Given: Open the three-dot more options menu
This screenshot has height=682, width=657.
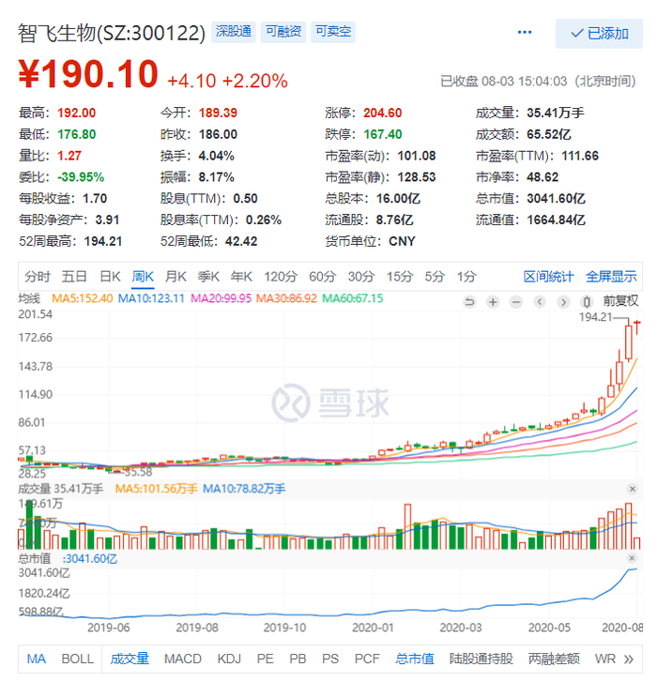Looking at the screenshot, I should coord(525,32).
